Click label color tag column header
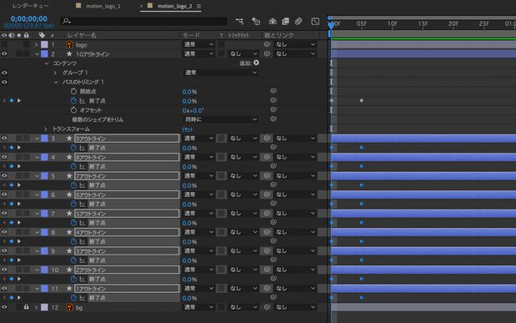Viewport: 516px width, 323px height. (x=42, y=35)
